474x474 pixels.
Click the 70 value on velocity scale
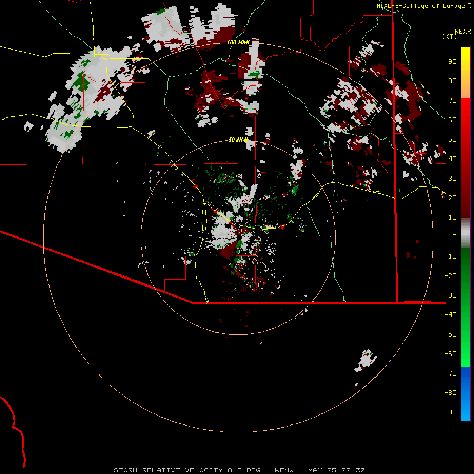pyautogui.click(x=452, y=101)
